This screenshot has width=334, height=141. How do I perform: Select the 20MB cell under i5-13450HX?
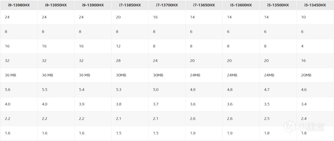point(315,75)
